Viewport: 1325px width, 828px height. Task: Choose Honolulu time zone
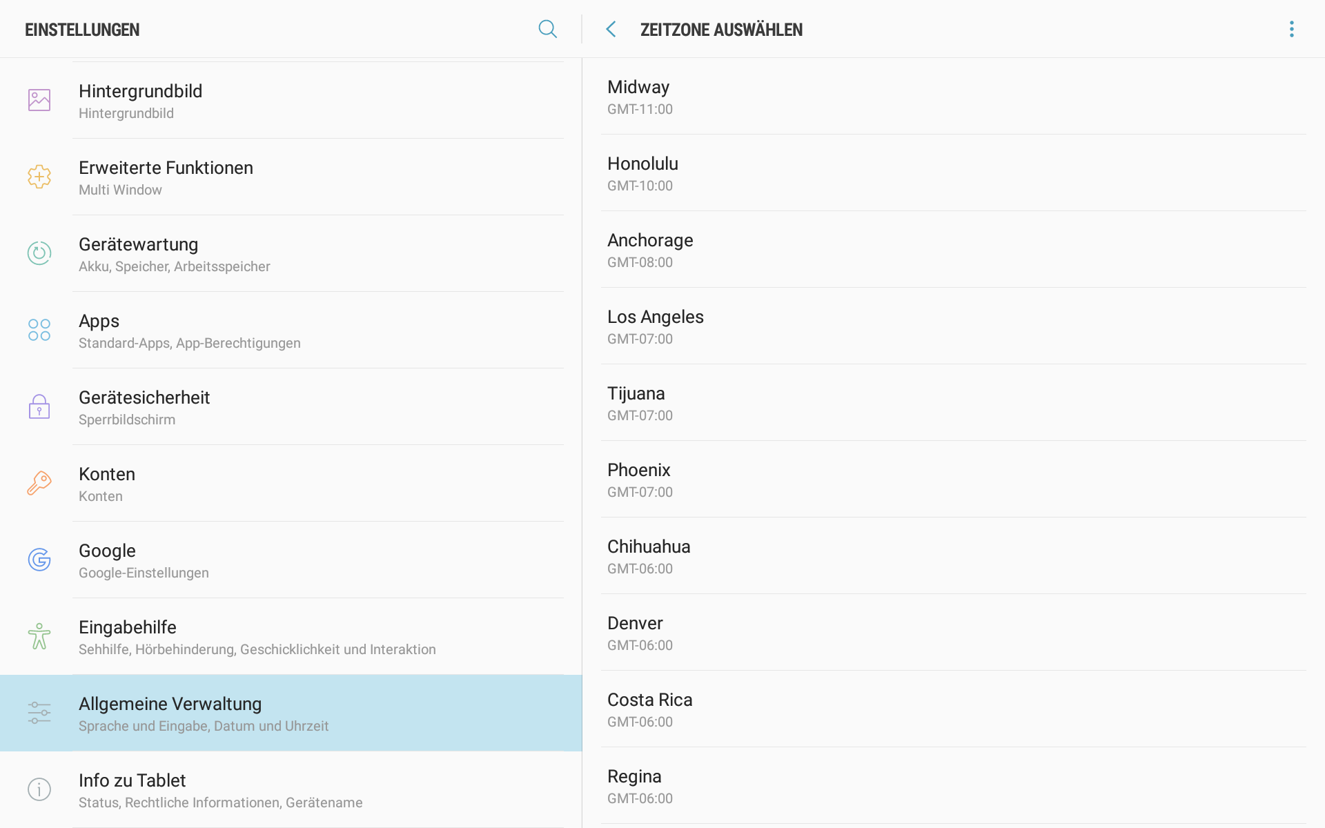click(952, 173)
